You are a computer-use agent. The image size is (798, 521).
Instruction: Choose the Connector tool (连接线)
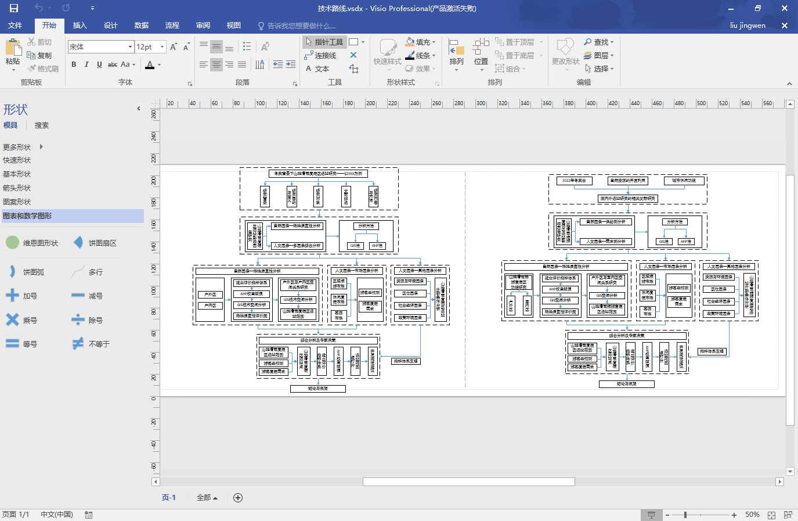point(320,55)
